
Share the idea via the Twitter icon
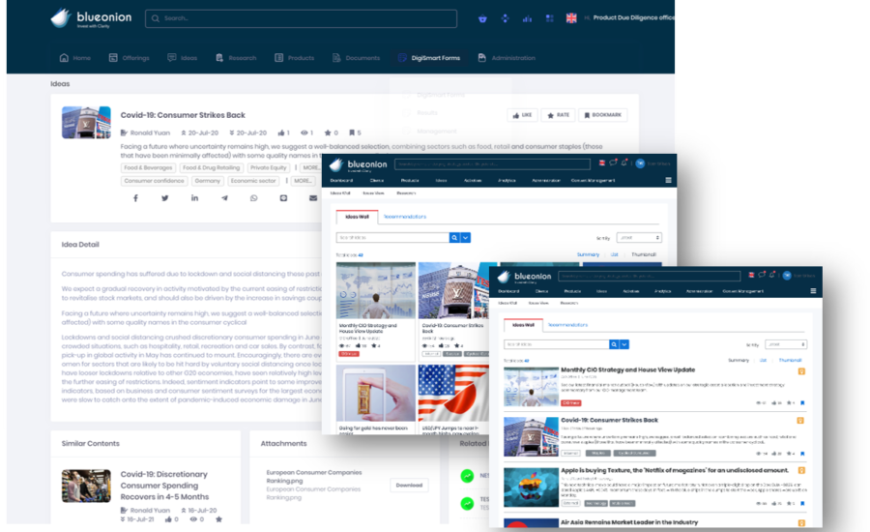click(164, 198)
